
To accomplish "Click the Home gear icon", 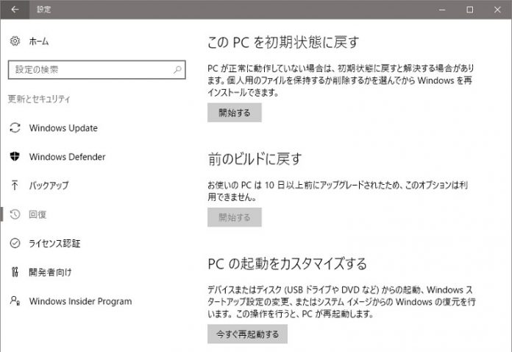I will click(x=15, y=41).
